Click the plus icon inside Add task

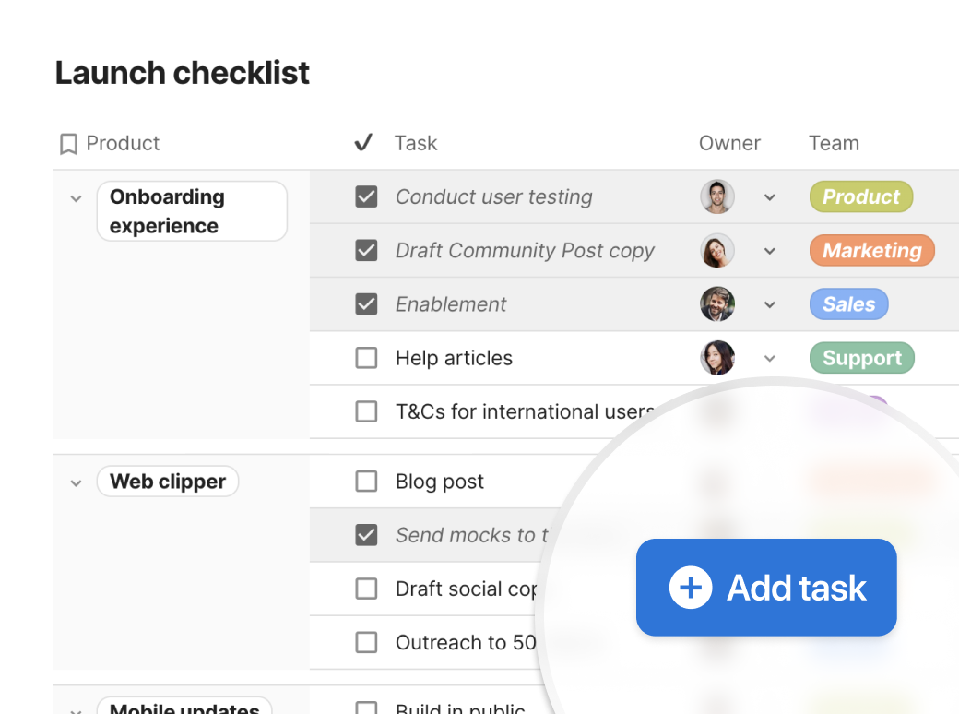point(690,588)
